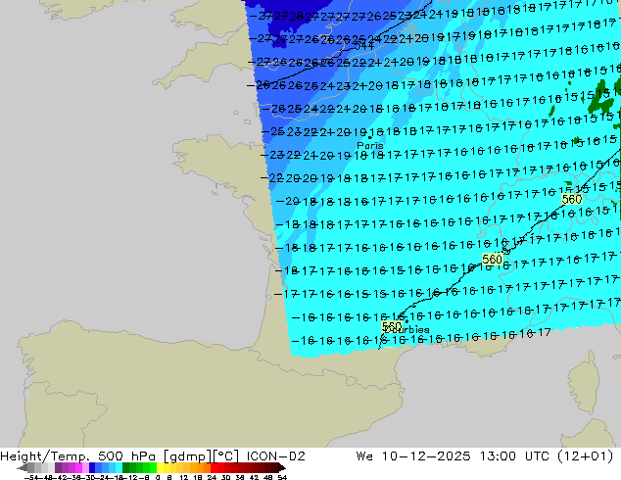Screen dimensions: 621x480
Task: Click the date '10-12-2025'
Action: pyautogui.click(x=426, y=456)
